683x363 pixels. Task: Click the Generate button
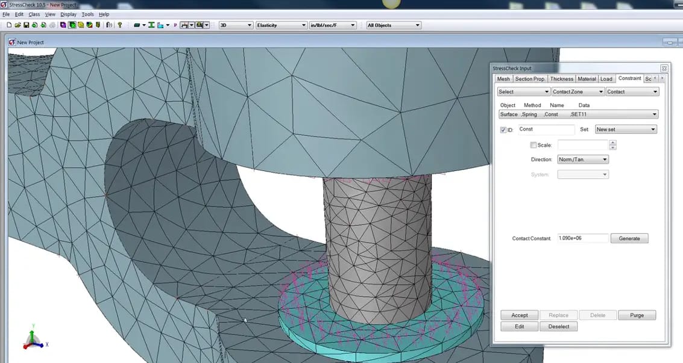click(629, 238)
